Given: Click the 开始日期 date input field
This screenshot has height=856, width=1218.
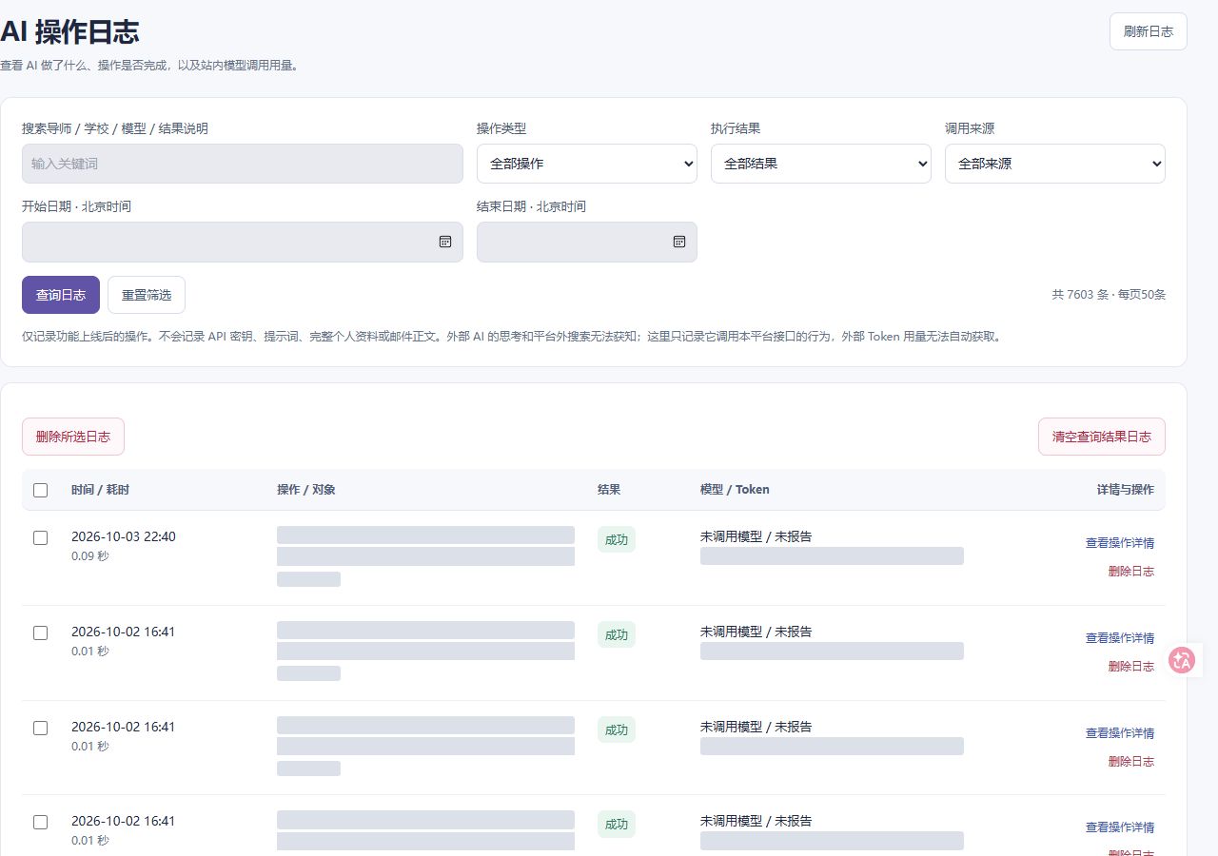Looking at the screenshot, I should (243, 242).
